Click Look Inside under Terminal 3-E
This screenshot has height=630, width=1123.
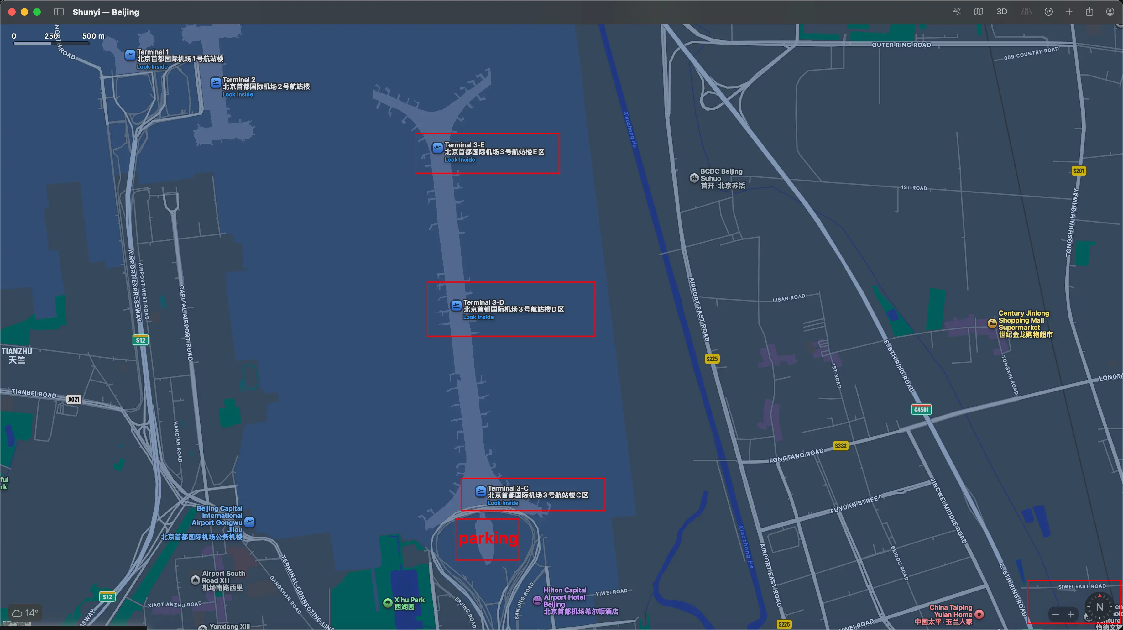pos(459,160)
